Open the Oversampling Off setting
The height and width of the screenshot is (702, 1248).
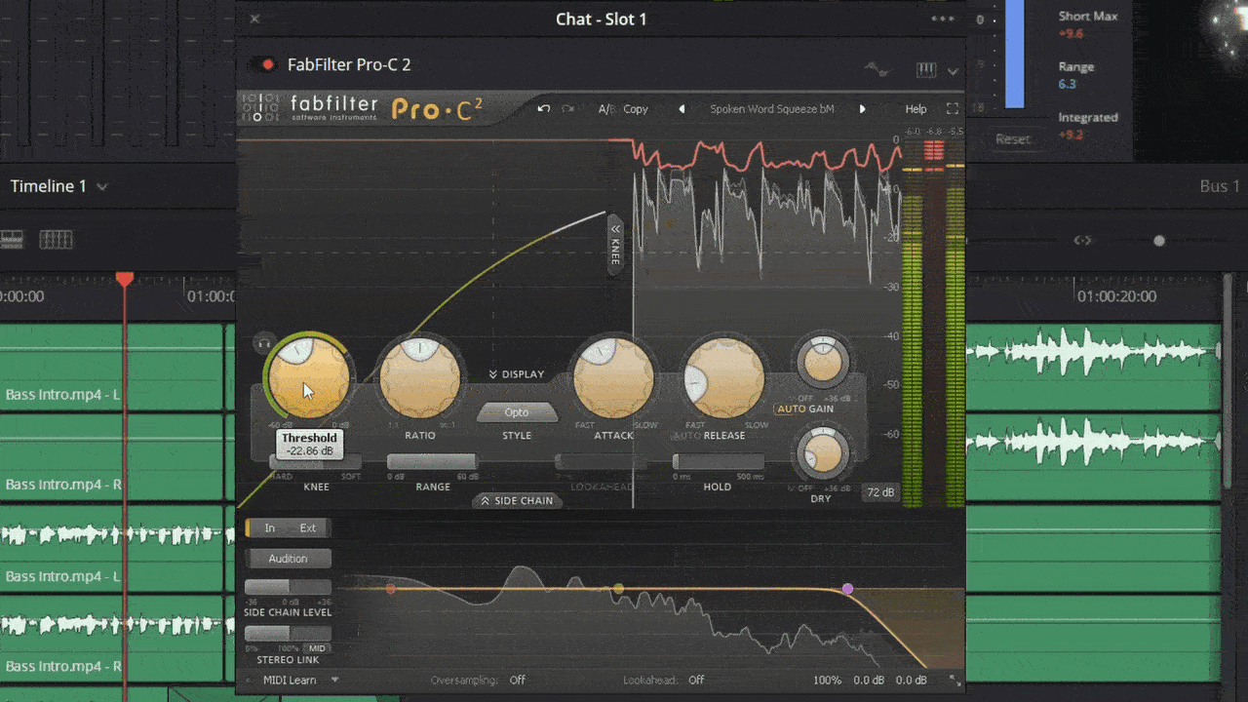(x=517, y=680)
